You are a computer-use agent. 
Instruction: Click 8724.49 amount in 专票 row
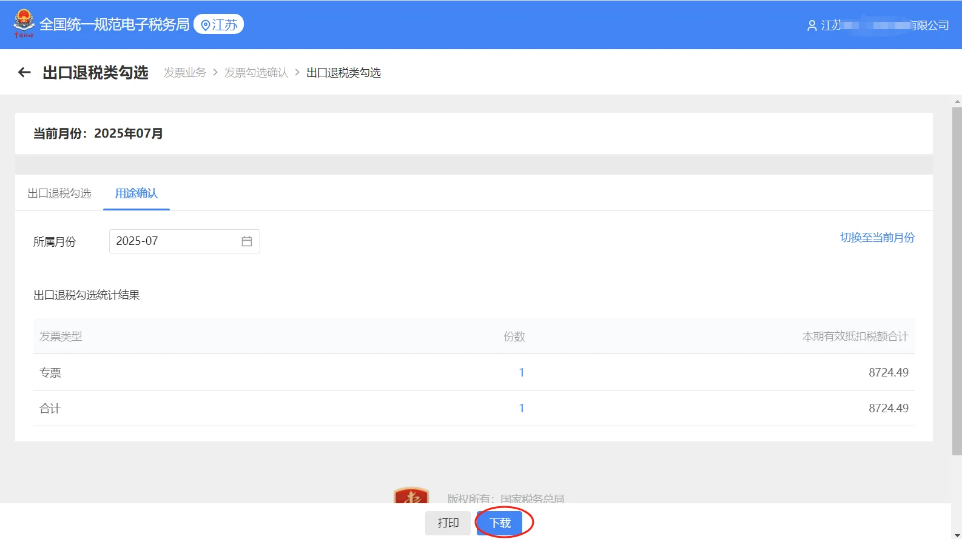[x=889, y=372]
